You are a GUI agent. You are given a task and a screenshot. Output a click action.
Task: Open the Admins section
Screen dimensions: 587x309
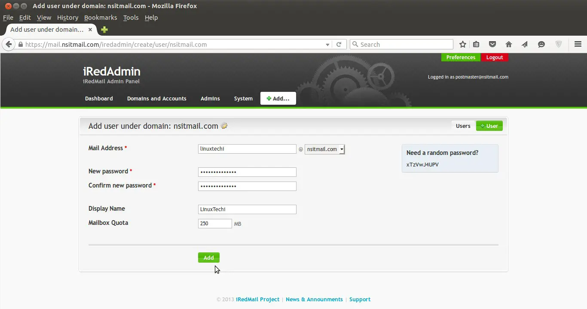tap(210, 98)
